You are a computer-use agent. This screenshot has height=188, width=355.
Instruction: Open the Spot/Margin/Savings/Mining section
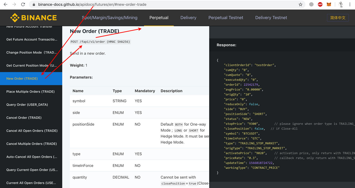[x=110, y=17]
